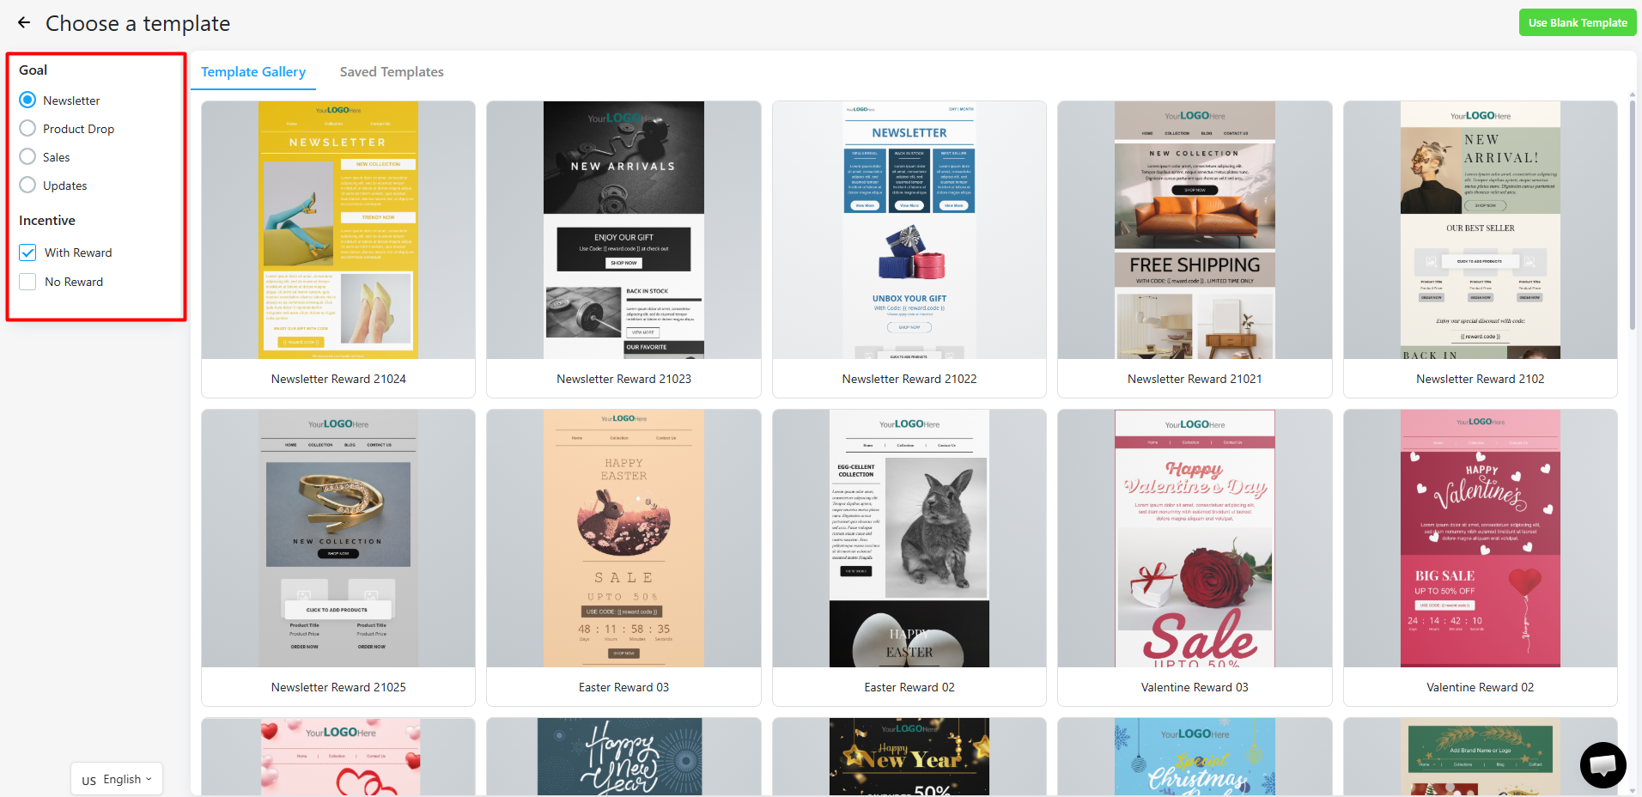Viewport: 1642px width, 797px height.
Task: Click the Incentive section label
Action: coord(47,221)
